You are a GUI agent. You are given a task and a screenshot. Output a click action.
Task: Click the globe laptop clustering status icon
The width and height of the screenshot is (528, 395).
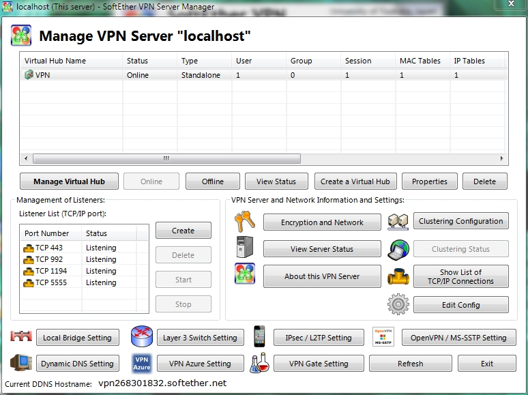398,250
